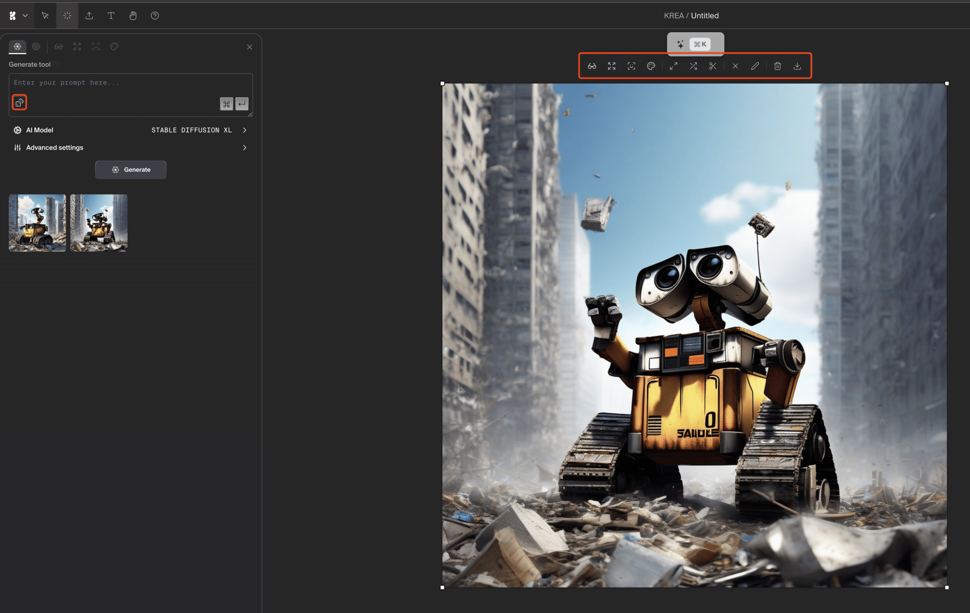970x613 pixels.
Task: Download the image with the download icon
Action: (797, 66)
